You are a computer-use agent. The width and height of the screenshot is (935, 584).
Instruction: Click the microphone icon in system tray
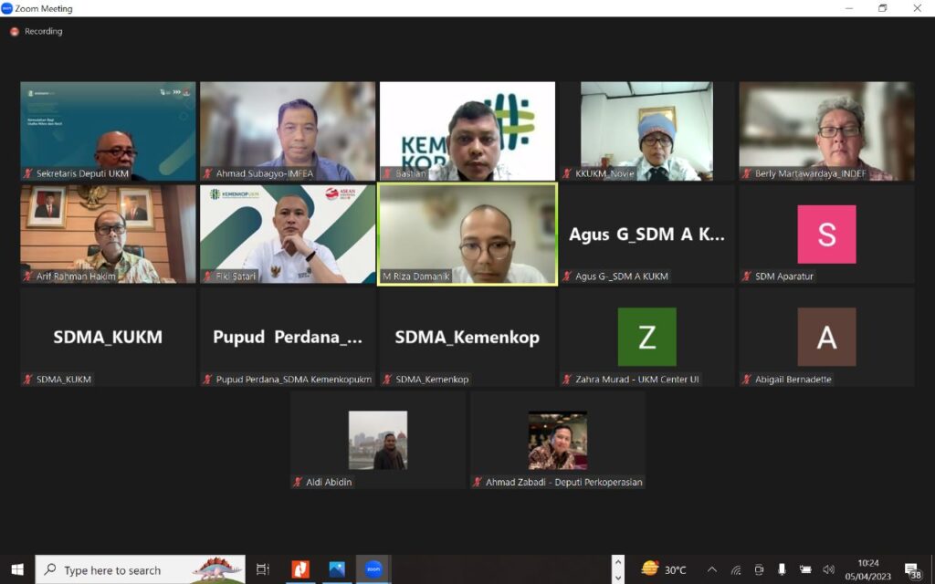tap(782, 569)
